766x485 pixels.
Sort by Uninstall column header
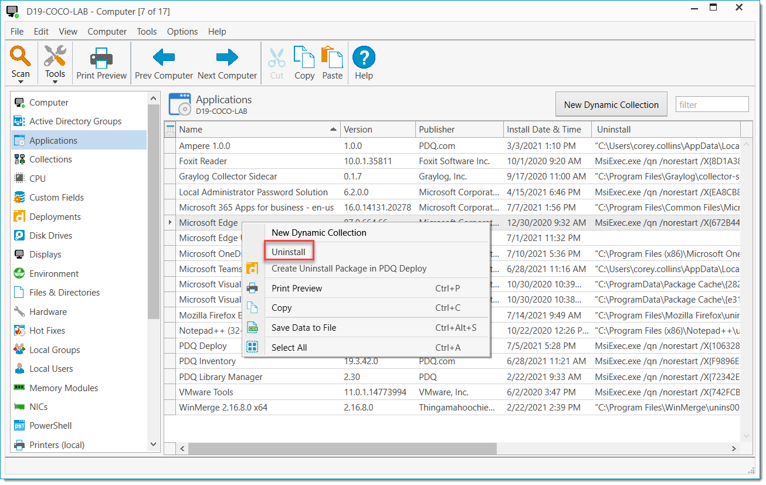tap(666, 130)
